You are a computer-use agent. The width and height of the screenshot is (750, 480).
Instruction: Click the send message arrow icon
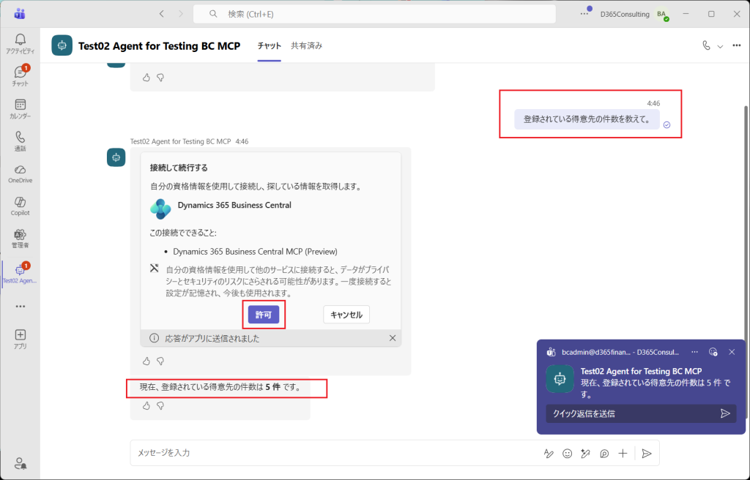click(x=646, y=454)
